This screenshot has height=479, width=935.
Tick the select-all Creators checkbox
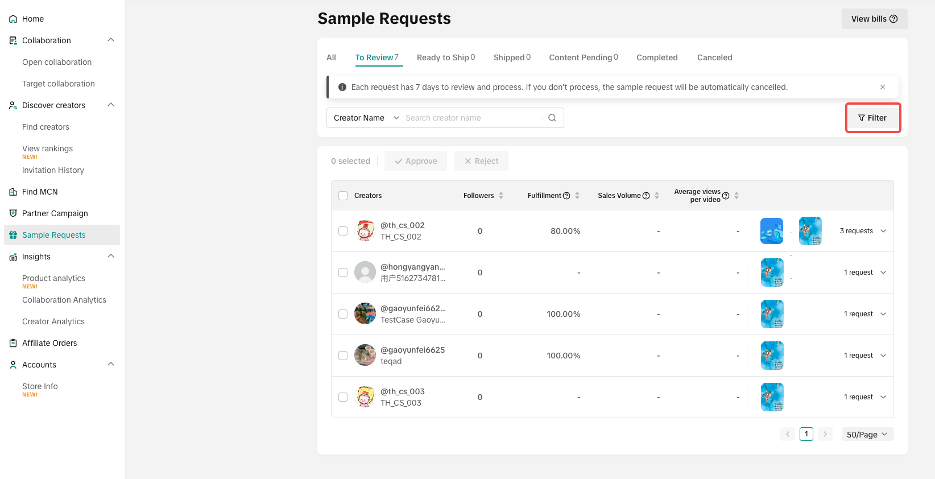[343, 196]
